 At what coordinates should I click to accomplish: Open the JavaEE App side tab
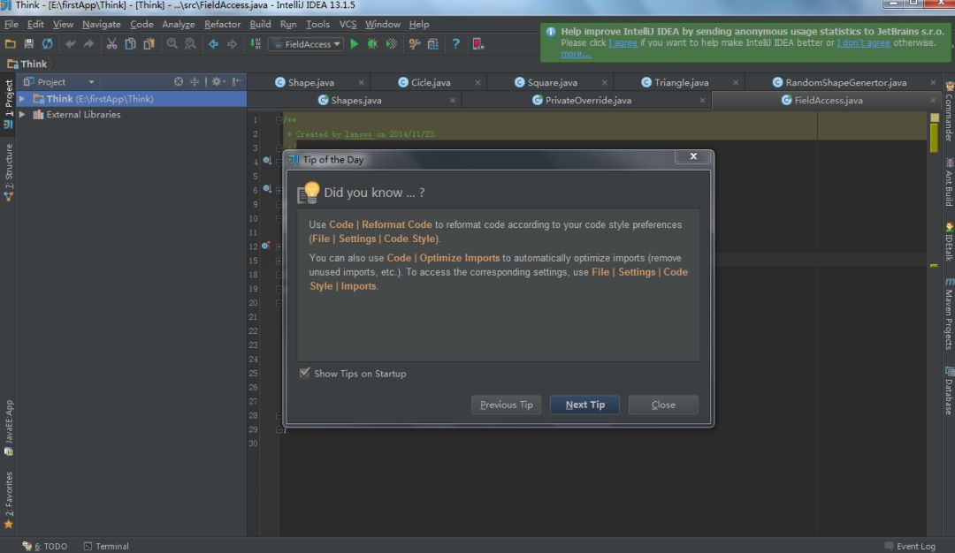(9, 427)
